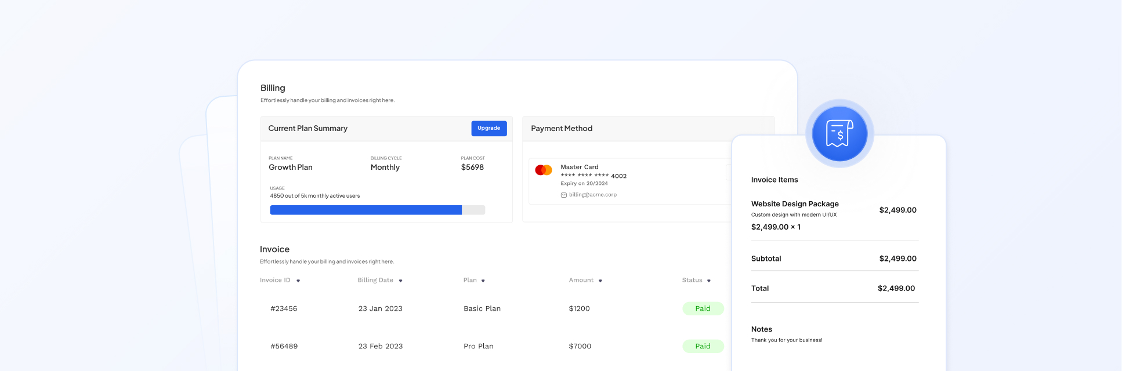
Task: Click the envelope icon beside billing email
Action: [x=563, y=195]
